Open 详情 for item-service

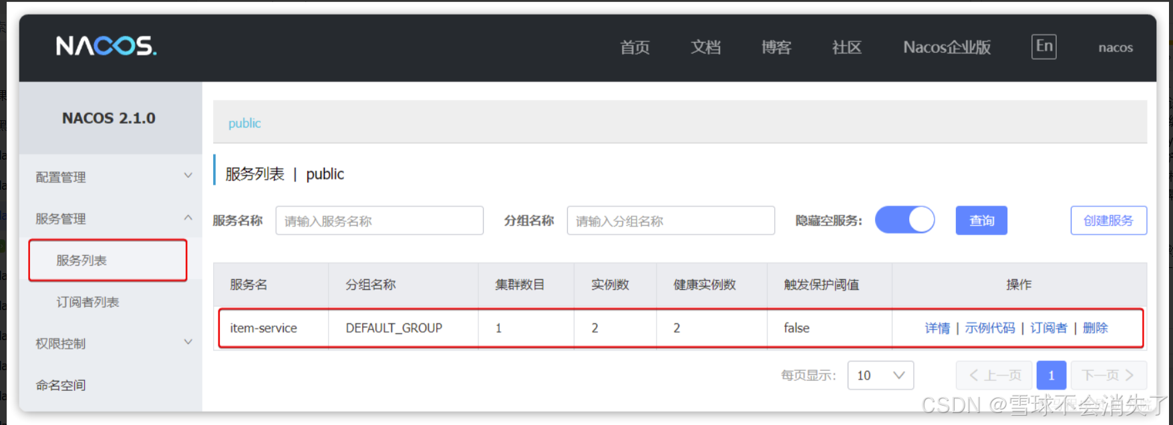coord(937,328)
